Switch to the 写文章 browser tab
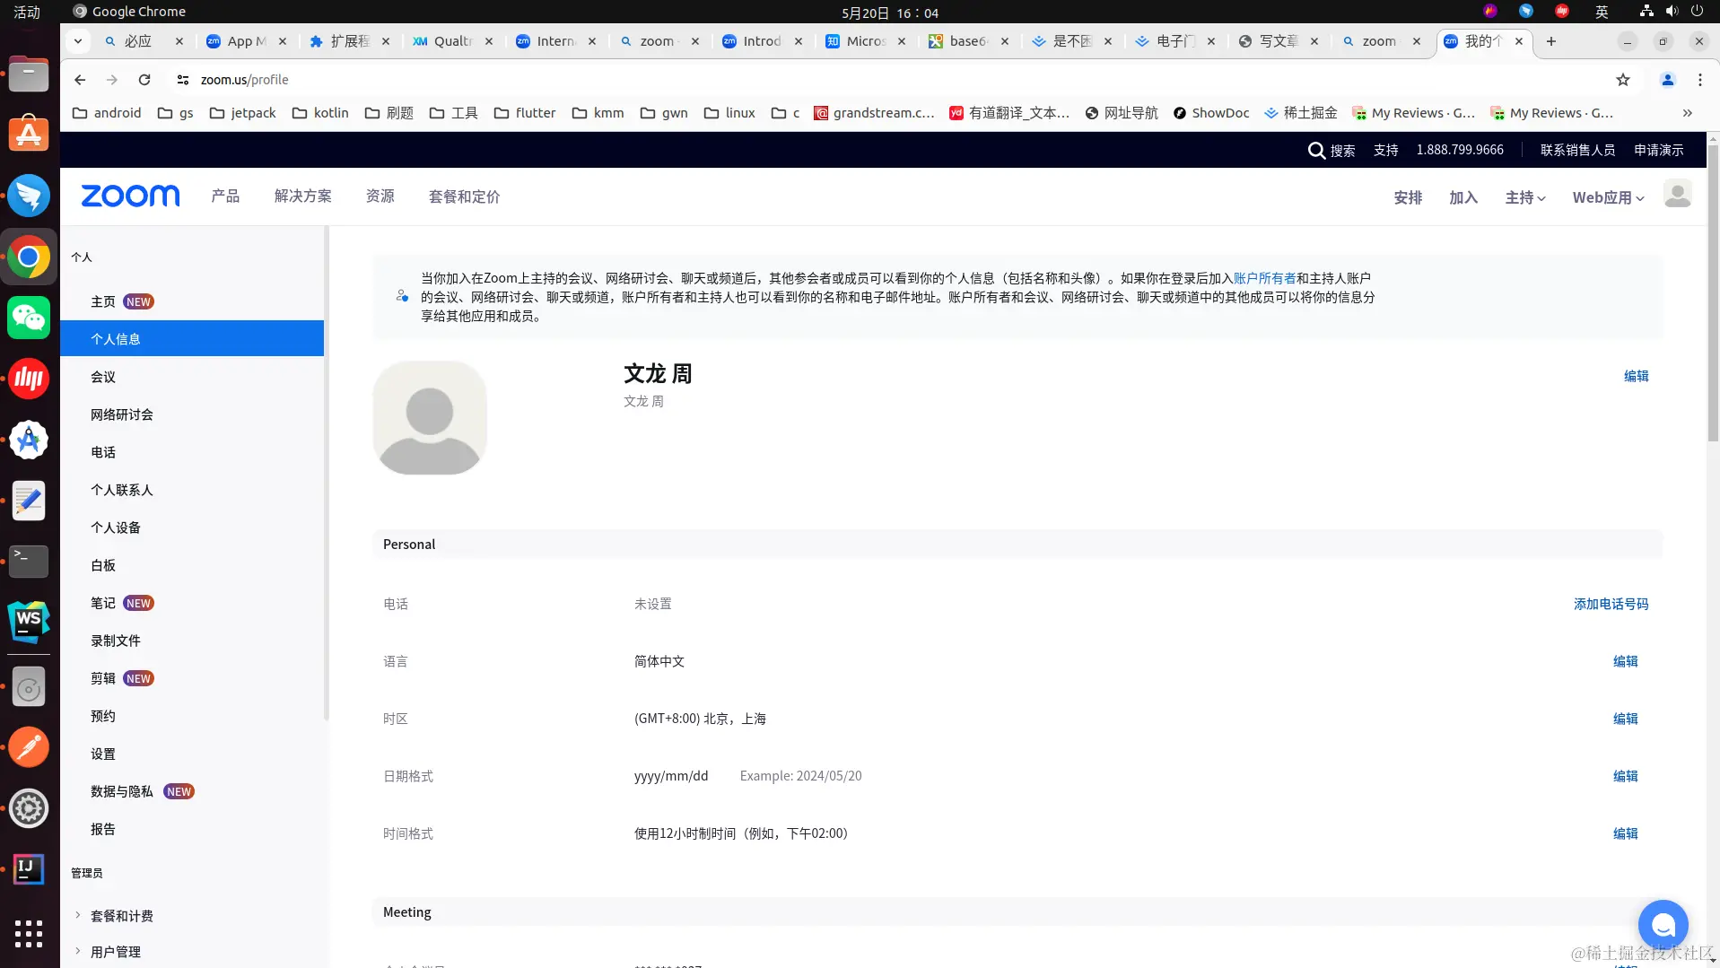Screen dimensions: 1720x968 click(x=1278, y=41)
